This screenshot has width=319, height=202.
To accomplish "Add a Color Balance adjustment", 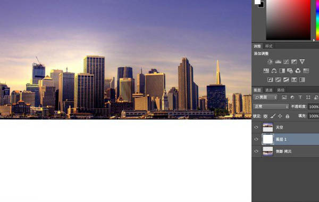I will coord(274,71).
